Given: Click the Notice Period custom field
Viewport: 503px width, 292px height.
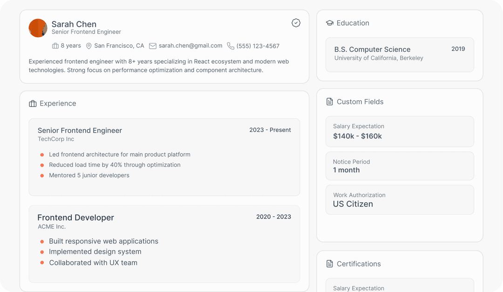Looking at the screenshot, I should (400, 166).
